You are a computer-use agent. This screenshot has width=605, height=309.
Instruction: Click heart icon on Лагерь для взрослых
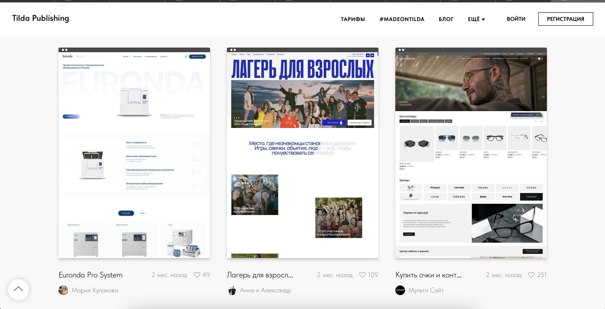point(362,275)
